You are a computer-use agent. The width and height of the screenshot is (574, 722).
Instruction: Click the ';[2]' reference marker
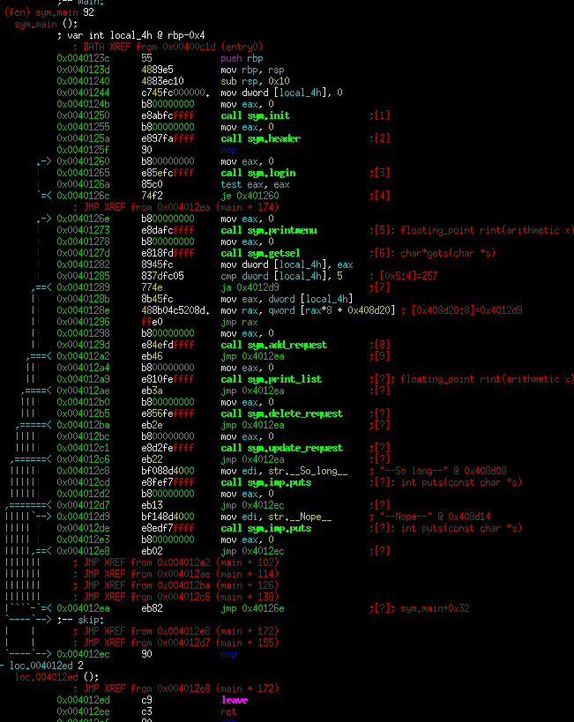380,138
